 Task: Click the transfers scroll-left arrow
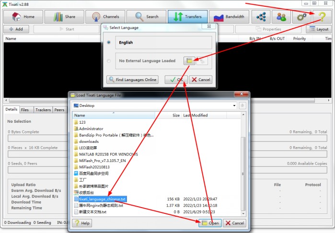(x=6, y=100)
